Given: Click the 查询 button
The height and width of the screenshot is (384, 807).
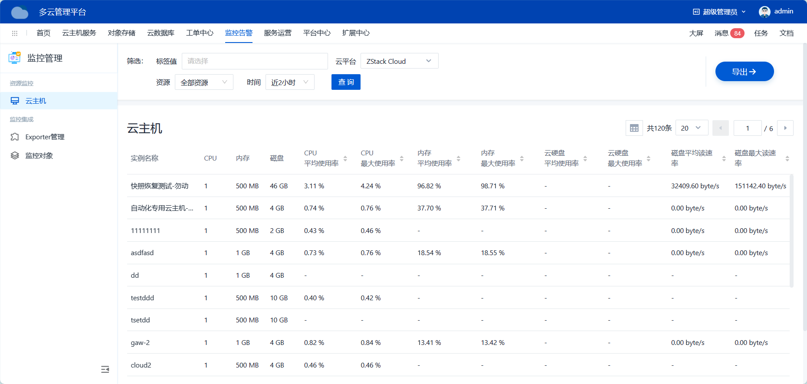Looking at the screenshot, I should pos(346,82).
